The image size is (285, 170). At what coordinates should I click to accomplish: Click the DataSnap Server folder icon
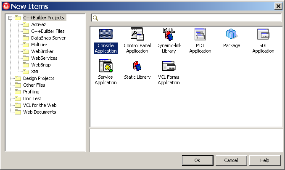click(x=26, y=38)
